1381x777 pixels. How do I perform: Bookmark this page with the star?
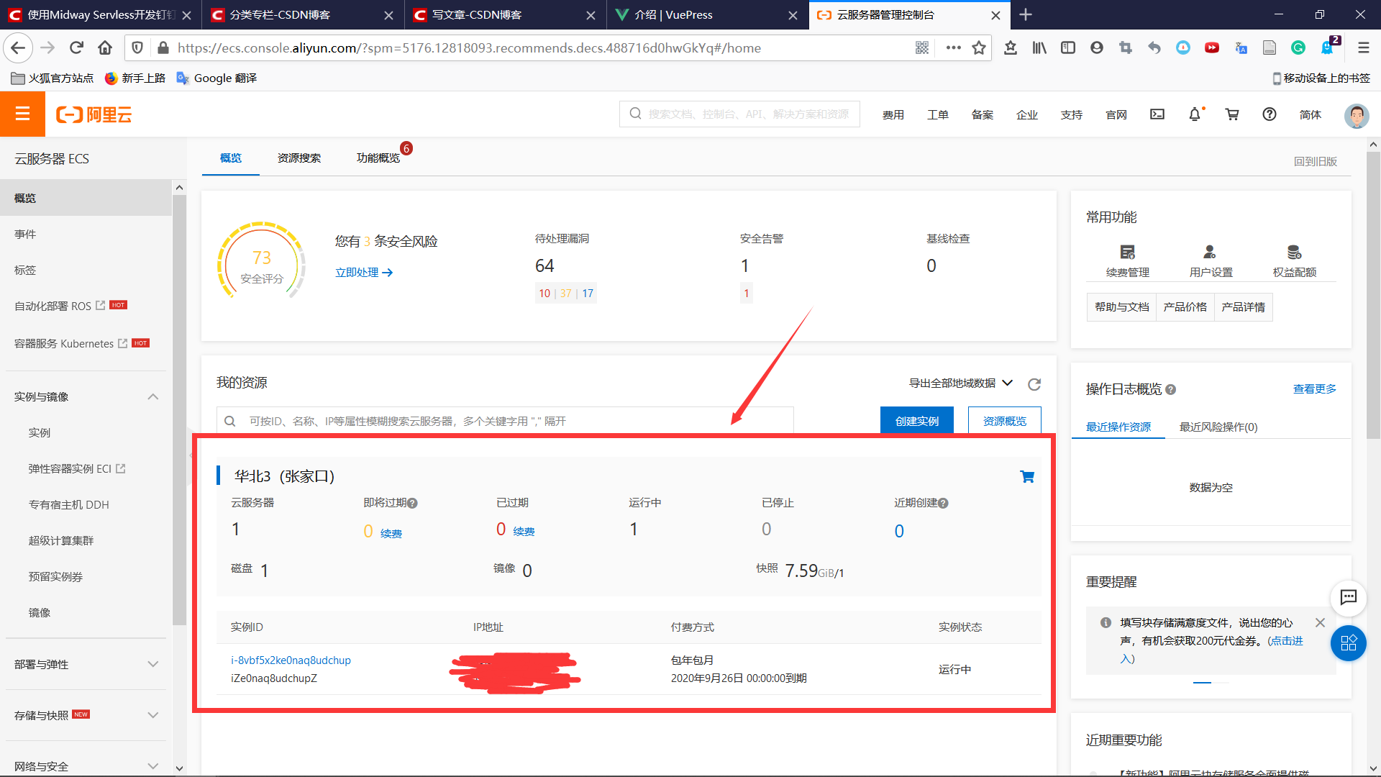979,47
